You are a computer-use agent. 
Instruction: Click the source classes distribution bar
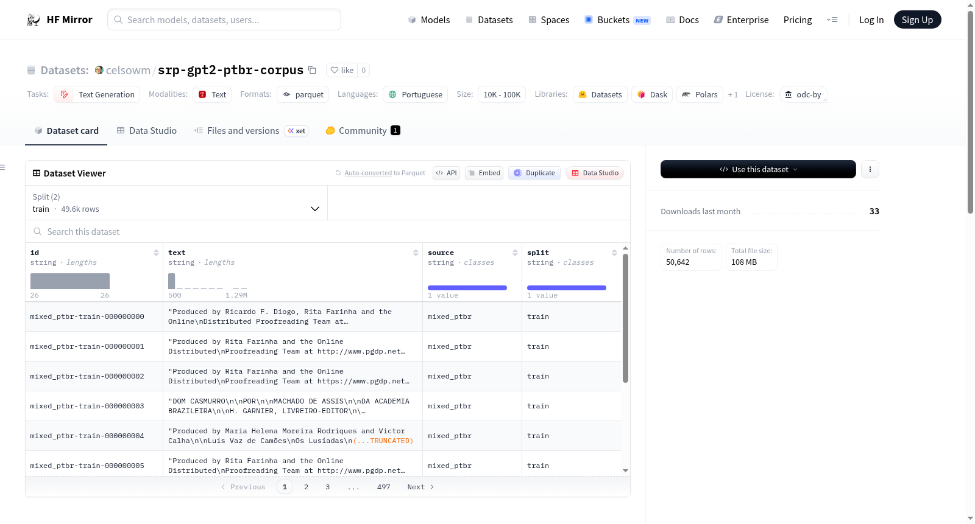(x=467, y=288)
